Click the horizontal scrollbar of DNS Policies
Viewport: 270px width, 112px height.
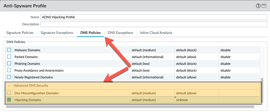point(130,107)
